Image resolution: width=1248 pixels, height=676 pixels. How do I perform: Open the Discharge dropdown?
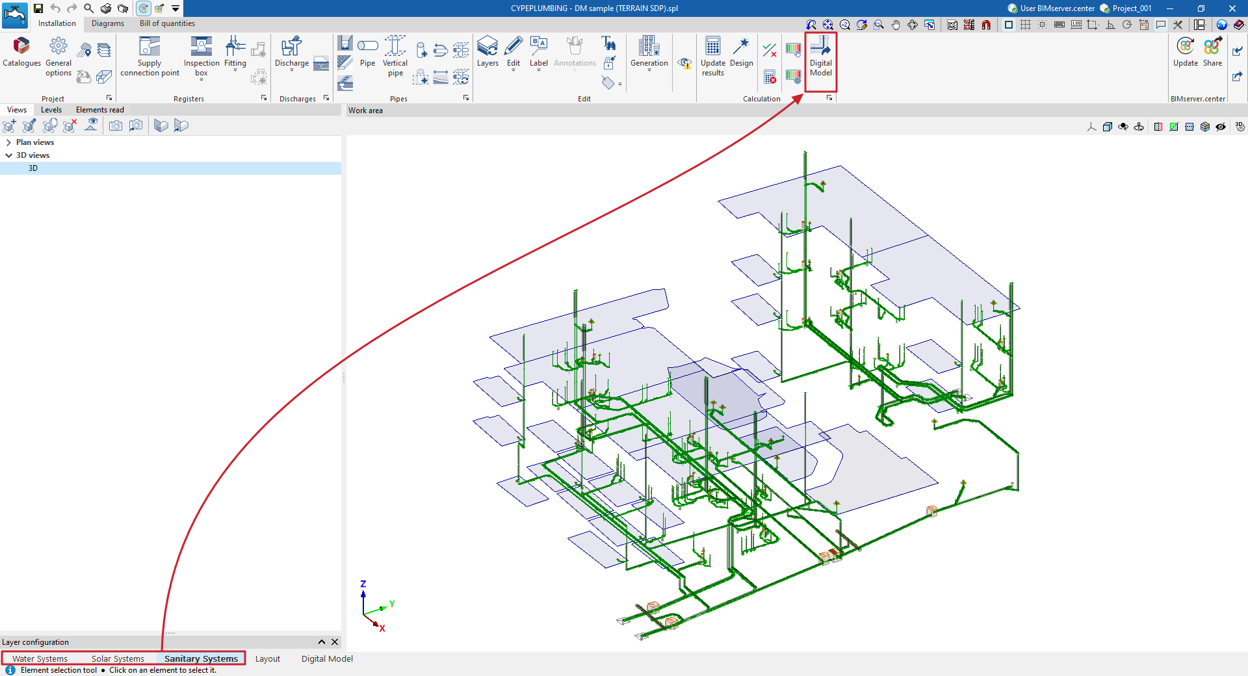coord(291,55)
